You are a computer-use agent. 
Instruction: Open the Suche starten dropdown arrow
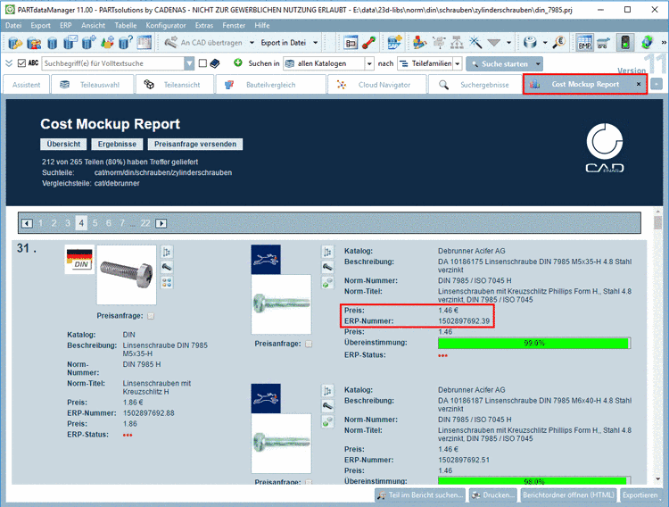[538, 64]
